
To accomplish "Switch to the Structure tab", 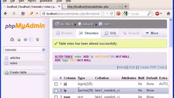I will tap(88, 33).
